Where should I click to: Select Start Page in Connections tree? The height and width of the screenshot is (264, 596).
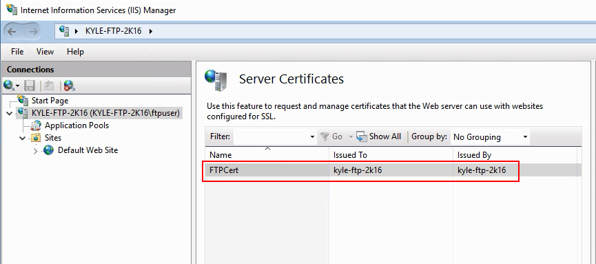pos(50,101)
